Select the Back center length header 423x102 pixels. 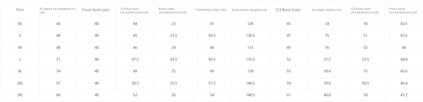(249, 10)
